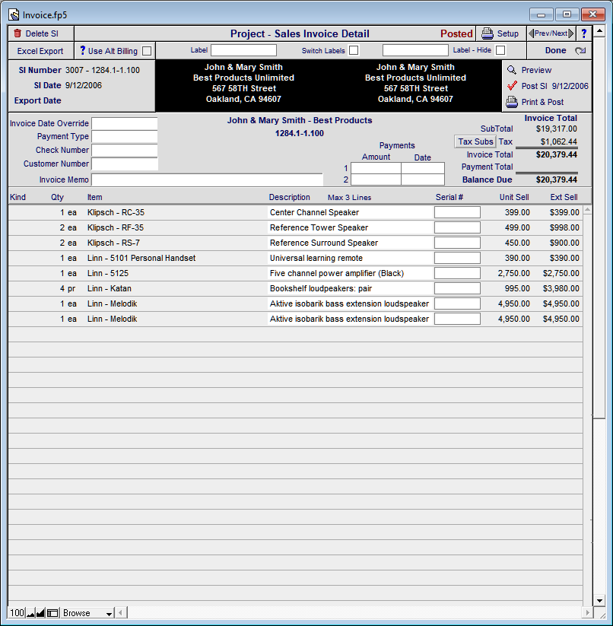Click the red checkmark Post SI icon
Image resolution: width=613 pixels, height=626 pixels.
[x=512, y=86]
